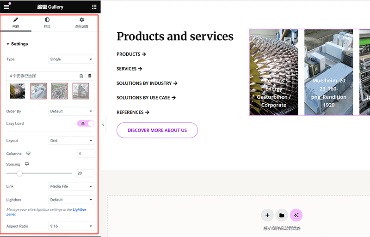Toggle the Lazy Load switch
The image size is (370, 237).
click(x=85, y=124)
